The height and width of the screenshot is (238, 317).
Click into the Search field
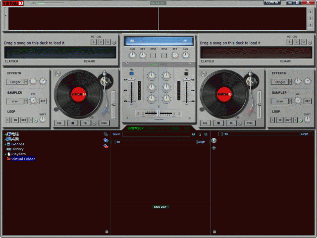pos(156,134)
